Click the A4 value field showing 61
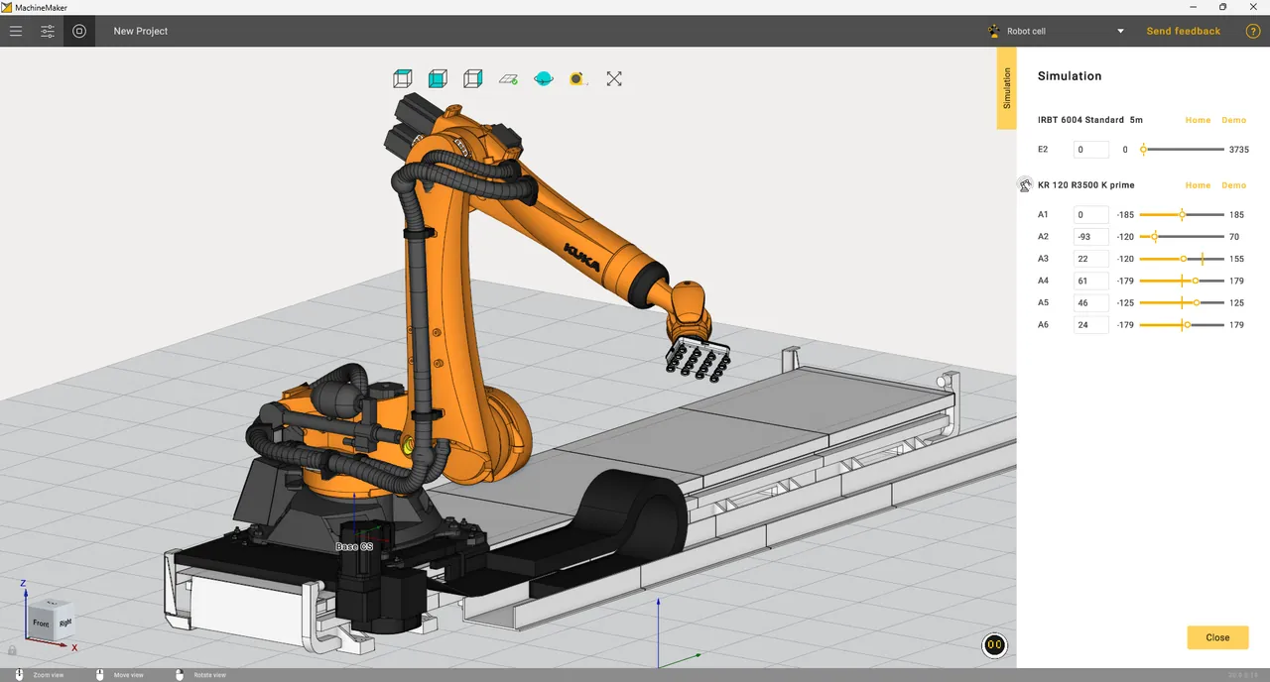The image size is (1270, 682). [x=1090, y=281]
